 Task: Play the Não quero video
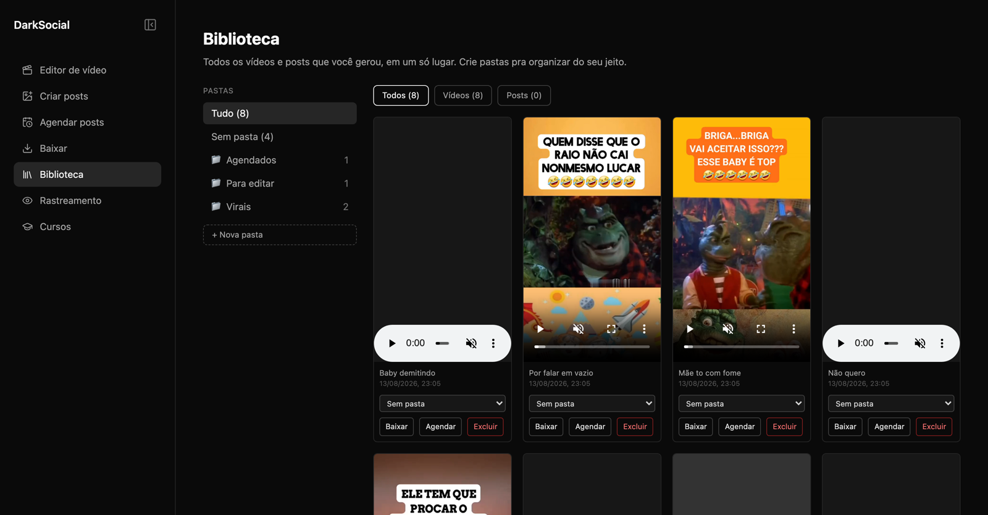(840, 343)
